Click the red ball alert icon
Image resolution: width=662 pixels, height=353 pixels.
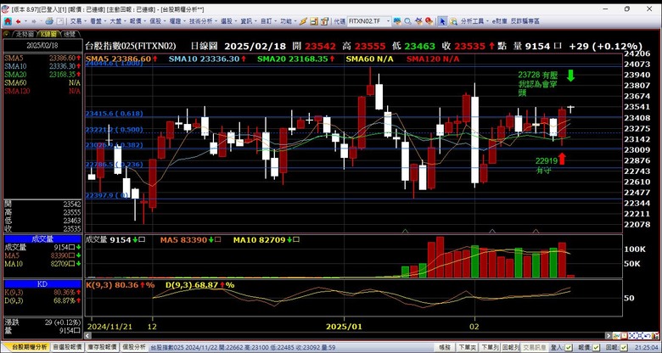pos(429,21)
